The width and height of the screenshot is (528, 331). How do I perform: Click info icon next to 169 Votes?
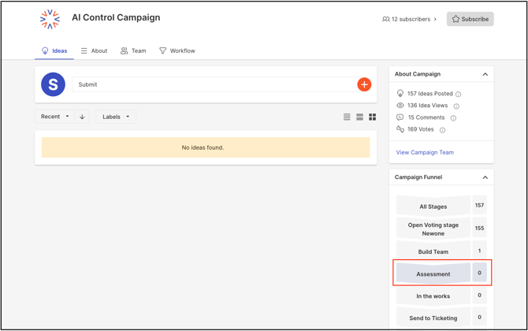(x=442, y=130)
